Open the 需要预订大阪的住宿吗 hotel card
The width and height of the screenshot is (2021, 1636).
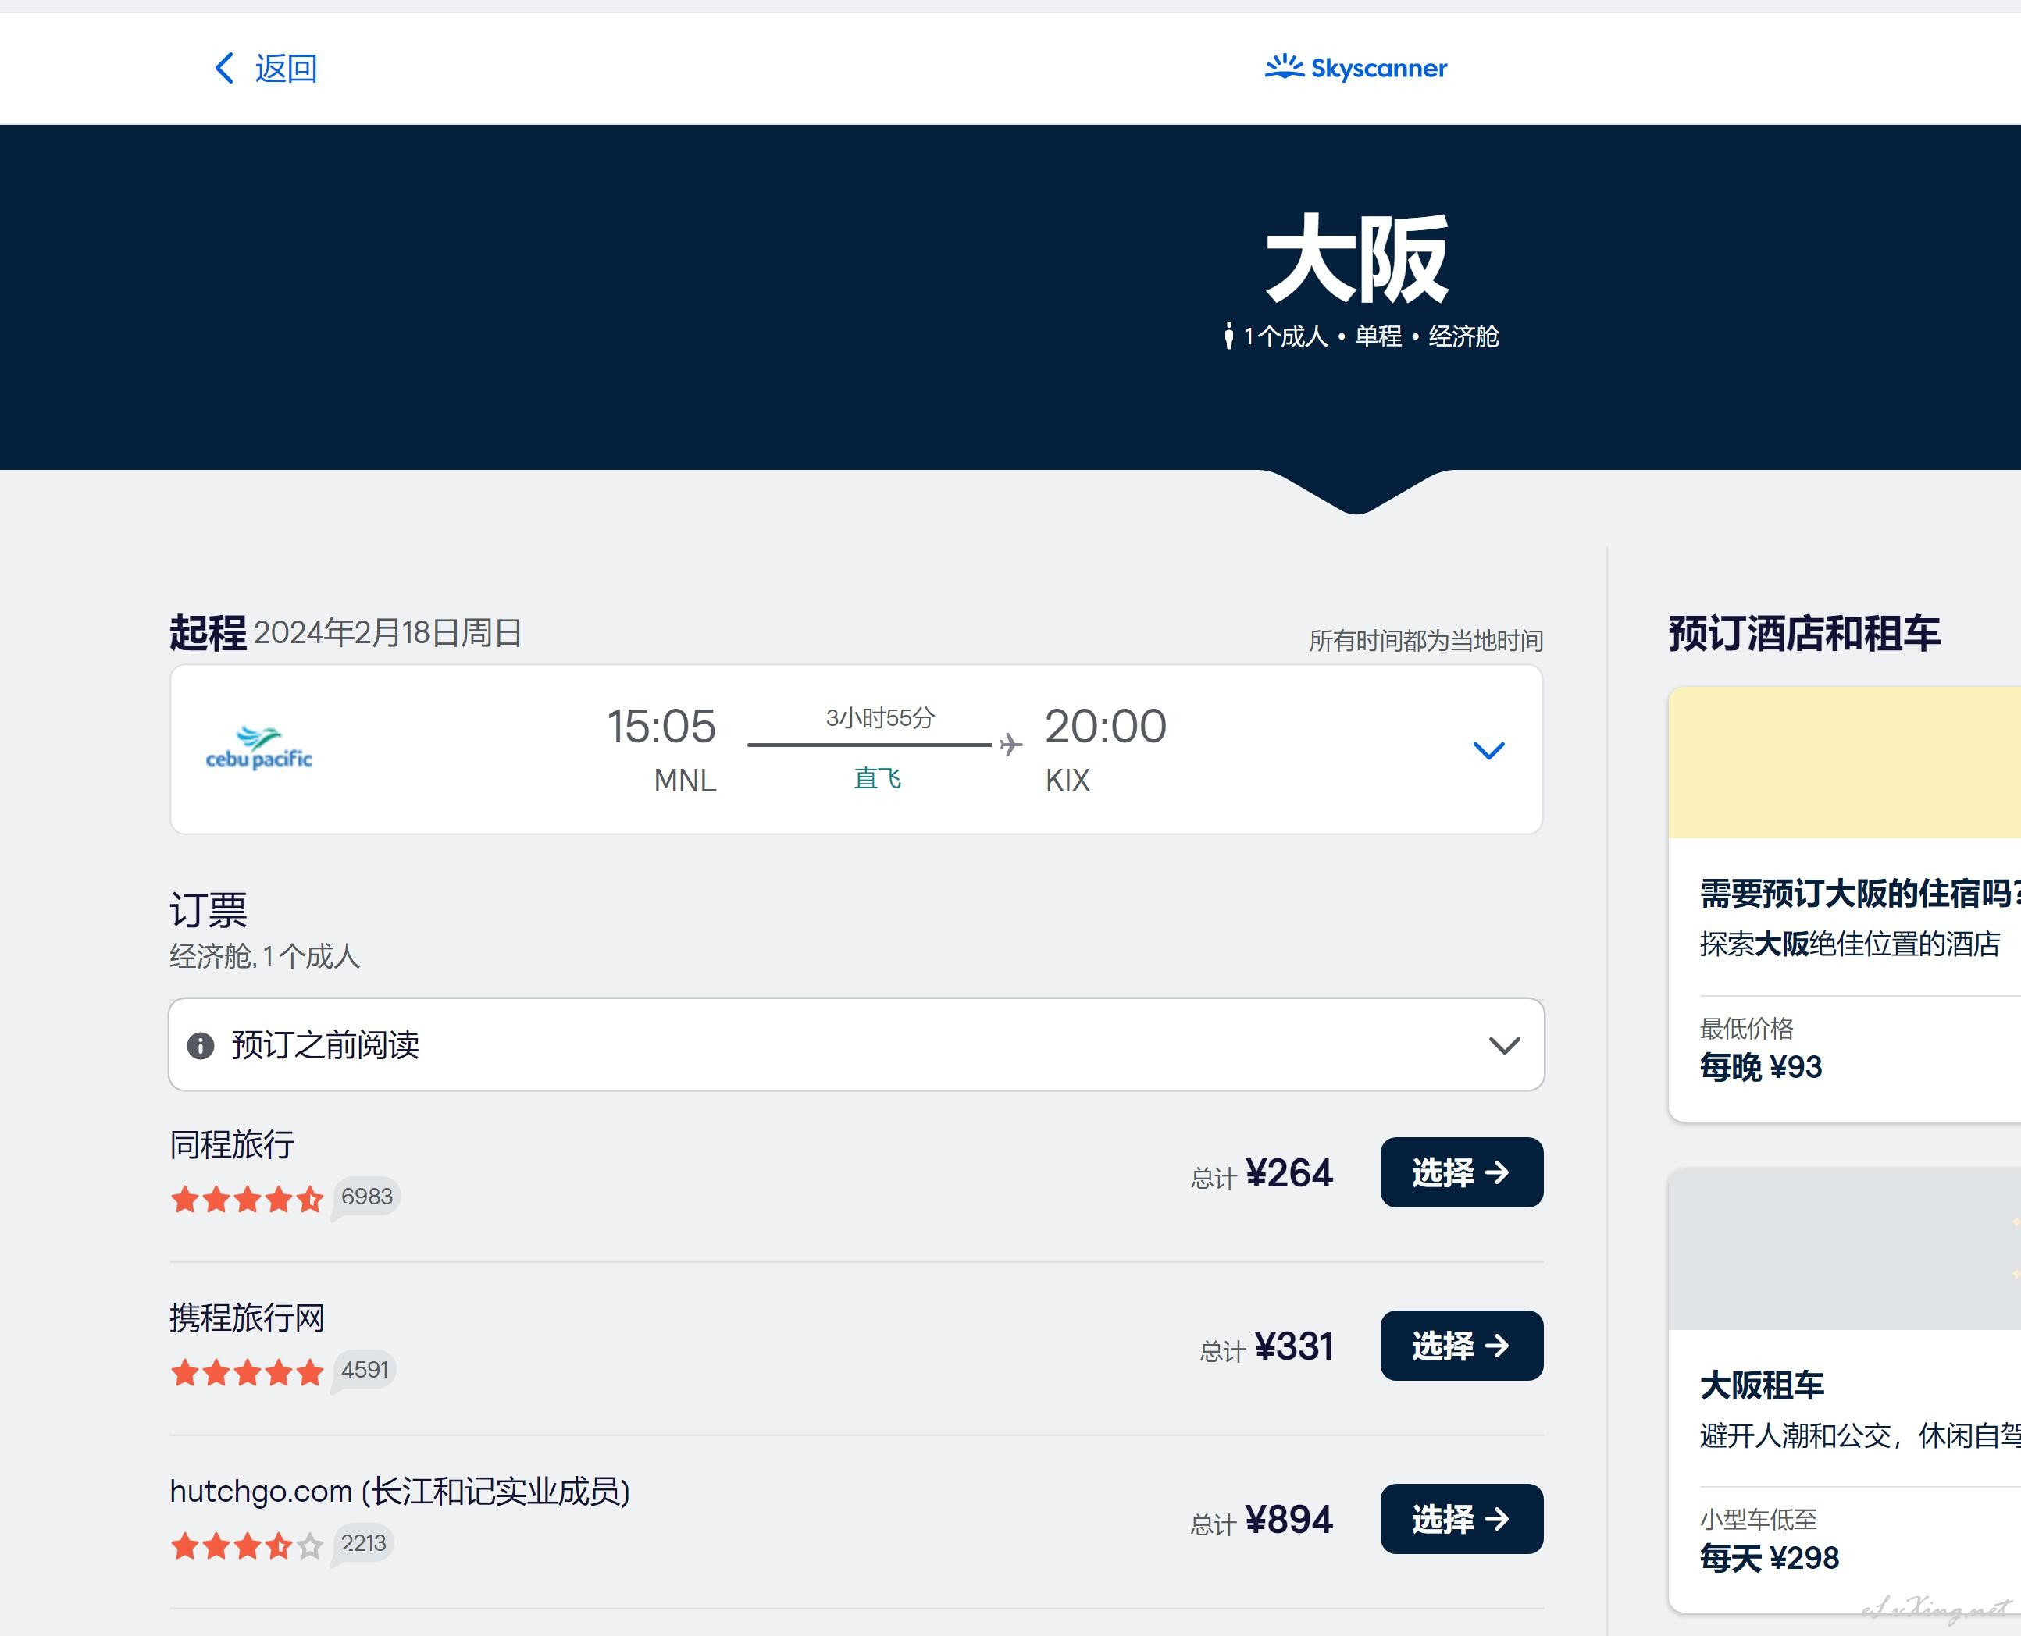1845,904
